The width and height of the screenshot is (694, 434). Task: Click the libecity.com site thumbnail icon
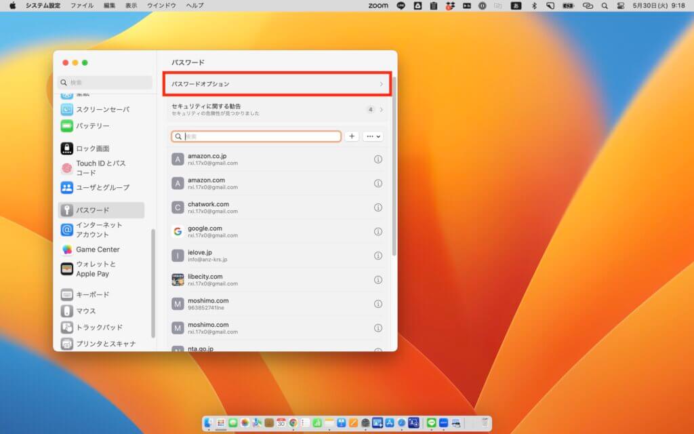(x=178, y=280)
